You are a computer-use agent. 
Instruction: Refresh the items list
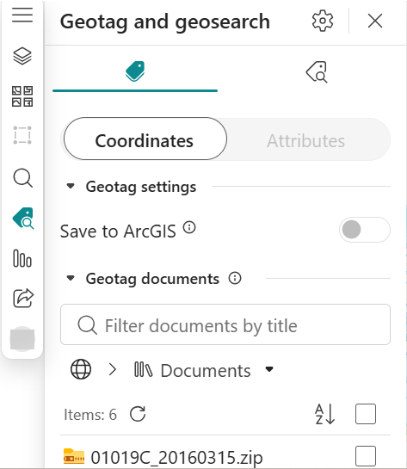tap(138, 414)
